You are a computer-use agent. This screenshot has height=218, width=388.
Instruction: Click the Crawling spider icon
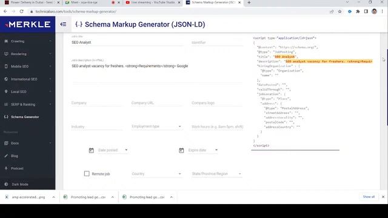click(x=6, y=41)
